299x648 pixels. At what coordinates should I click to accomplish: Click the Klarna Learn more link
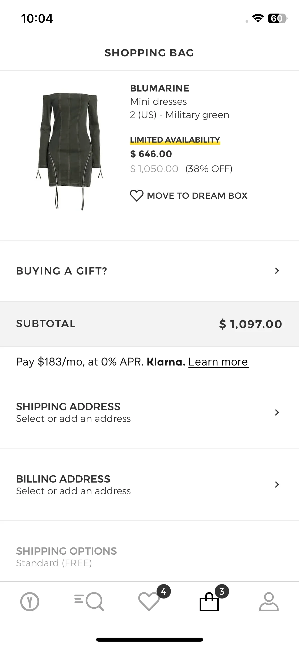(218, 362)
